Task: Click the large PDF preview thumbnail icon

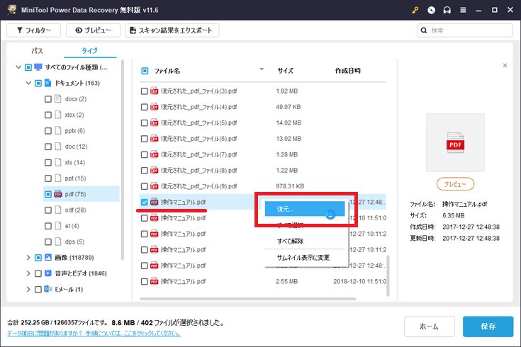Action: click(x=455, y=142)
